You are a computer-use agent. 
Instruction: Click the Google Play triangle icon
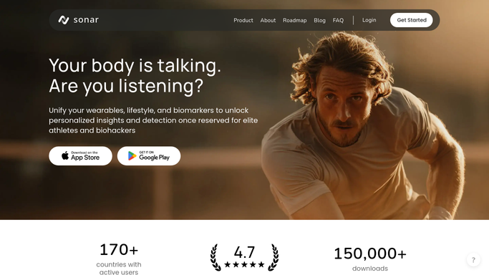point(132,156)
